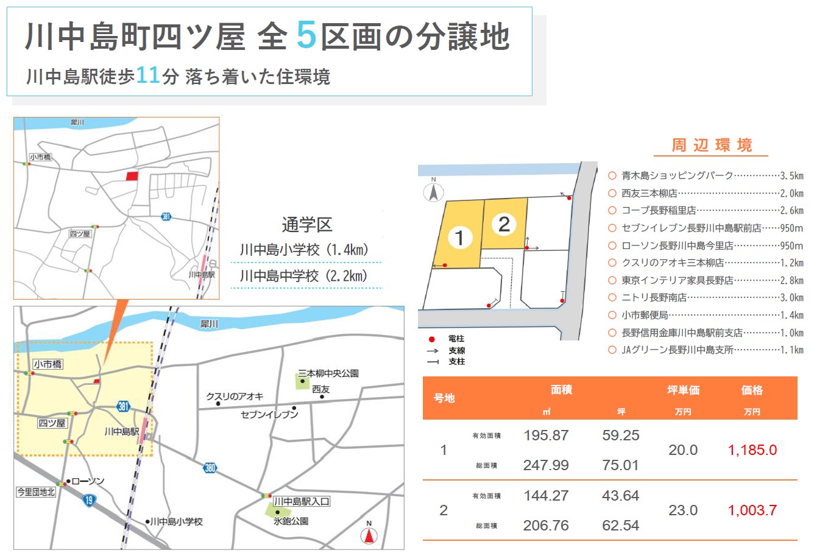This screenshot has width=814, height=553.
Task: Click the circle bullet beside ニトリ長野南店
Action: [612, 297]
